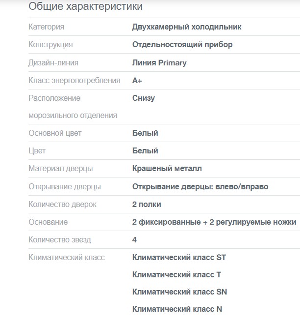Click the "Дизайн-линия" label

(53, 62)
